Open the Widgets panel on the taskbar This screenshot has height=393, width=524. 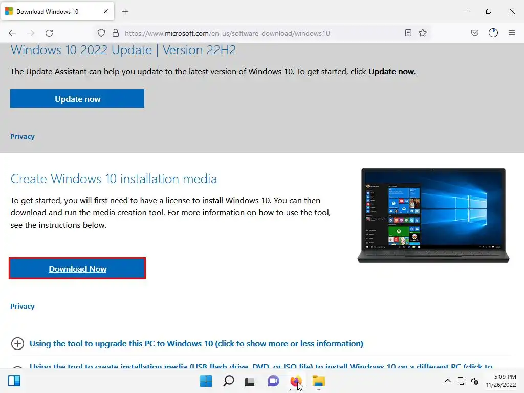[x=14, y=381]
